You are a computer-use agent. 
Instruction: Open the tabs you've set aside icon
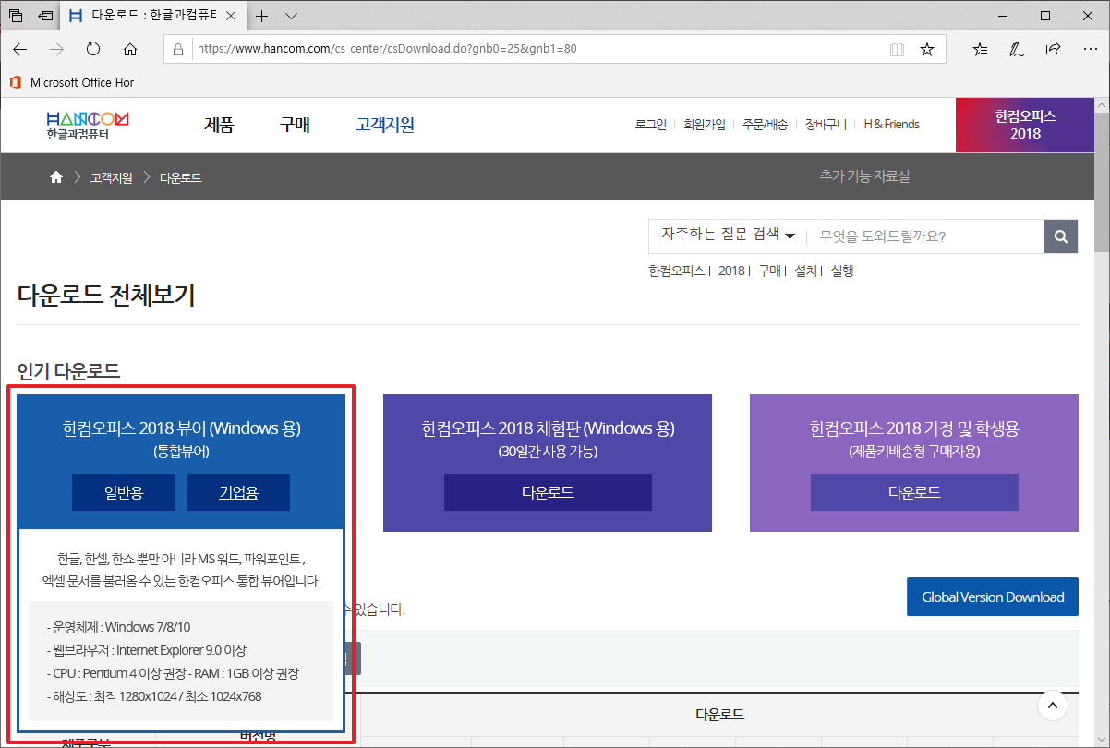16,16
